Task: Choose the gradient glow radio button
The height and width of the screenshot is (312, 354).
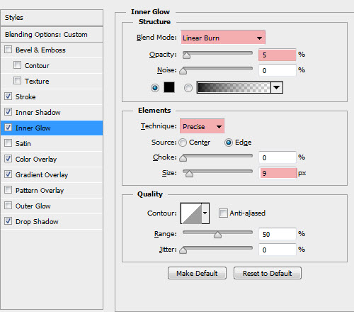Action: tap(188, 88)
